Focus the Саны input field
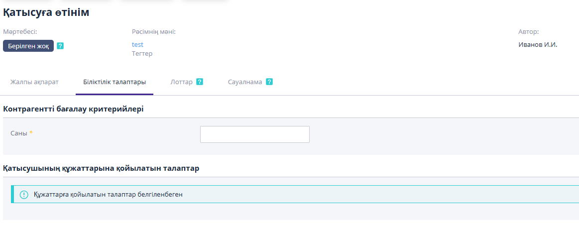Screen dimensions: 579x233 [x=254, y=134]
